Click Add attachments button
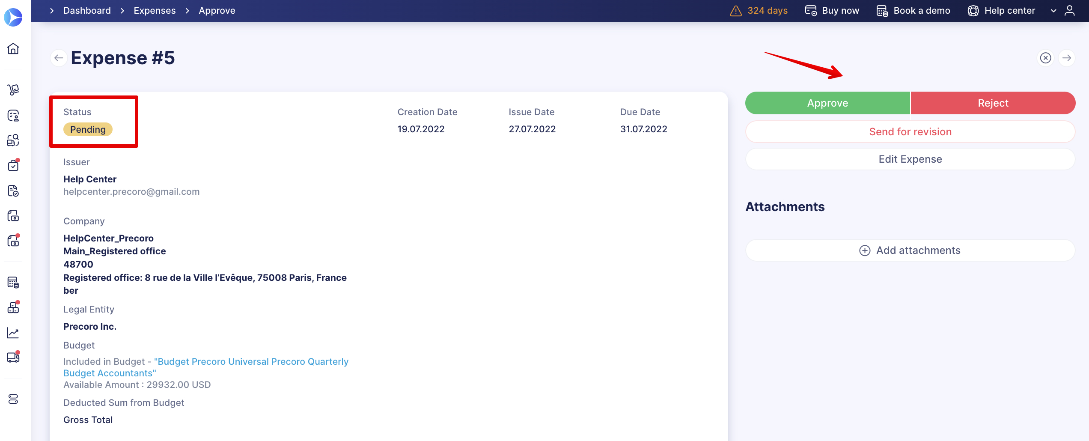Screen dimensions: 1089x441 [x=910, y=250]
